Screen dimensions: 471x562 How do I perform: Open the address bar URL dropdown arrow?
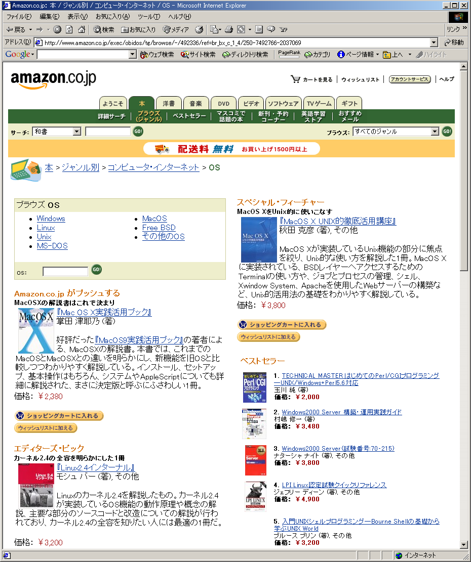click(434, 42)
